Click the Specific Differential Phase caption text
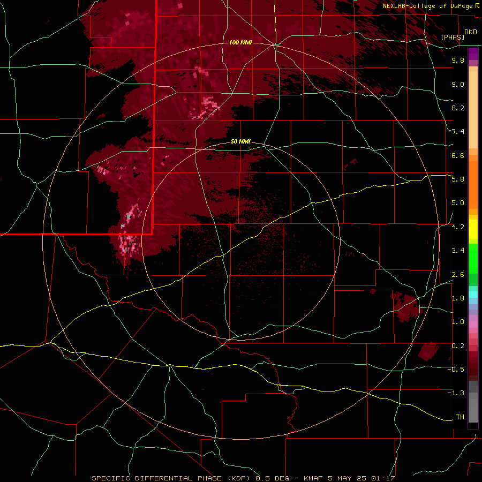 pyautogui.click(x=243, y=478)
